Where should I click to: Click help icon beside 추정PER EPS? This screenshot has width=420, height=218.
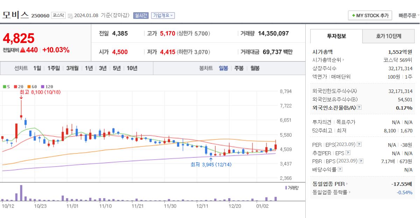348,153
